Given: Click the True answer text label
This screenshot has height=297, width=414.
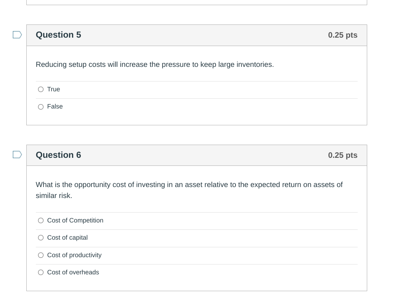Looking at the screenshot, I should pyautogui.click(x=53, y=89).
